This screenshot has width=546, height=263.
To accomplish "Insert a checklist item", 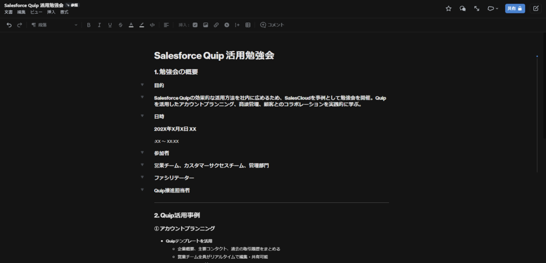I will [x=195, y=25].
